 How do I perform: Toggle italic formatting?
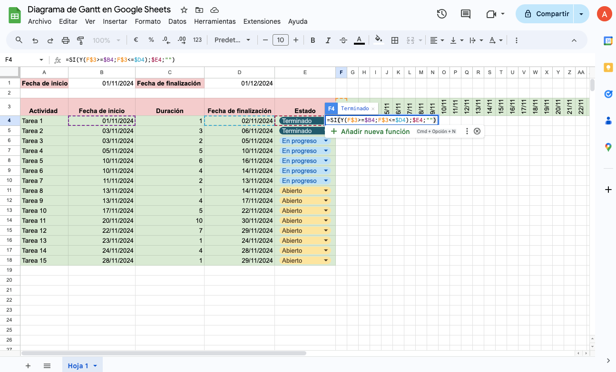click(328, 40)
